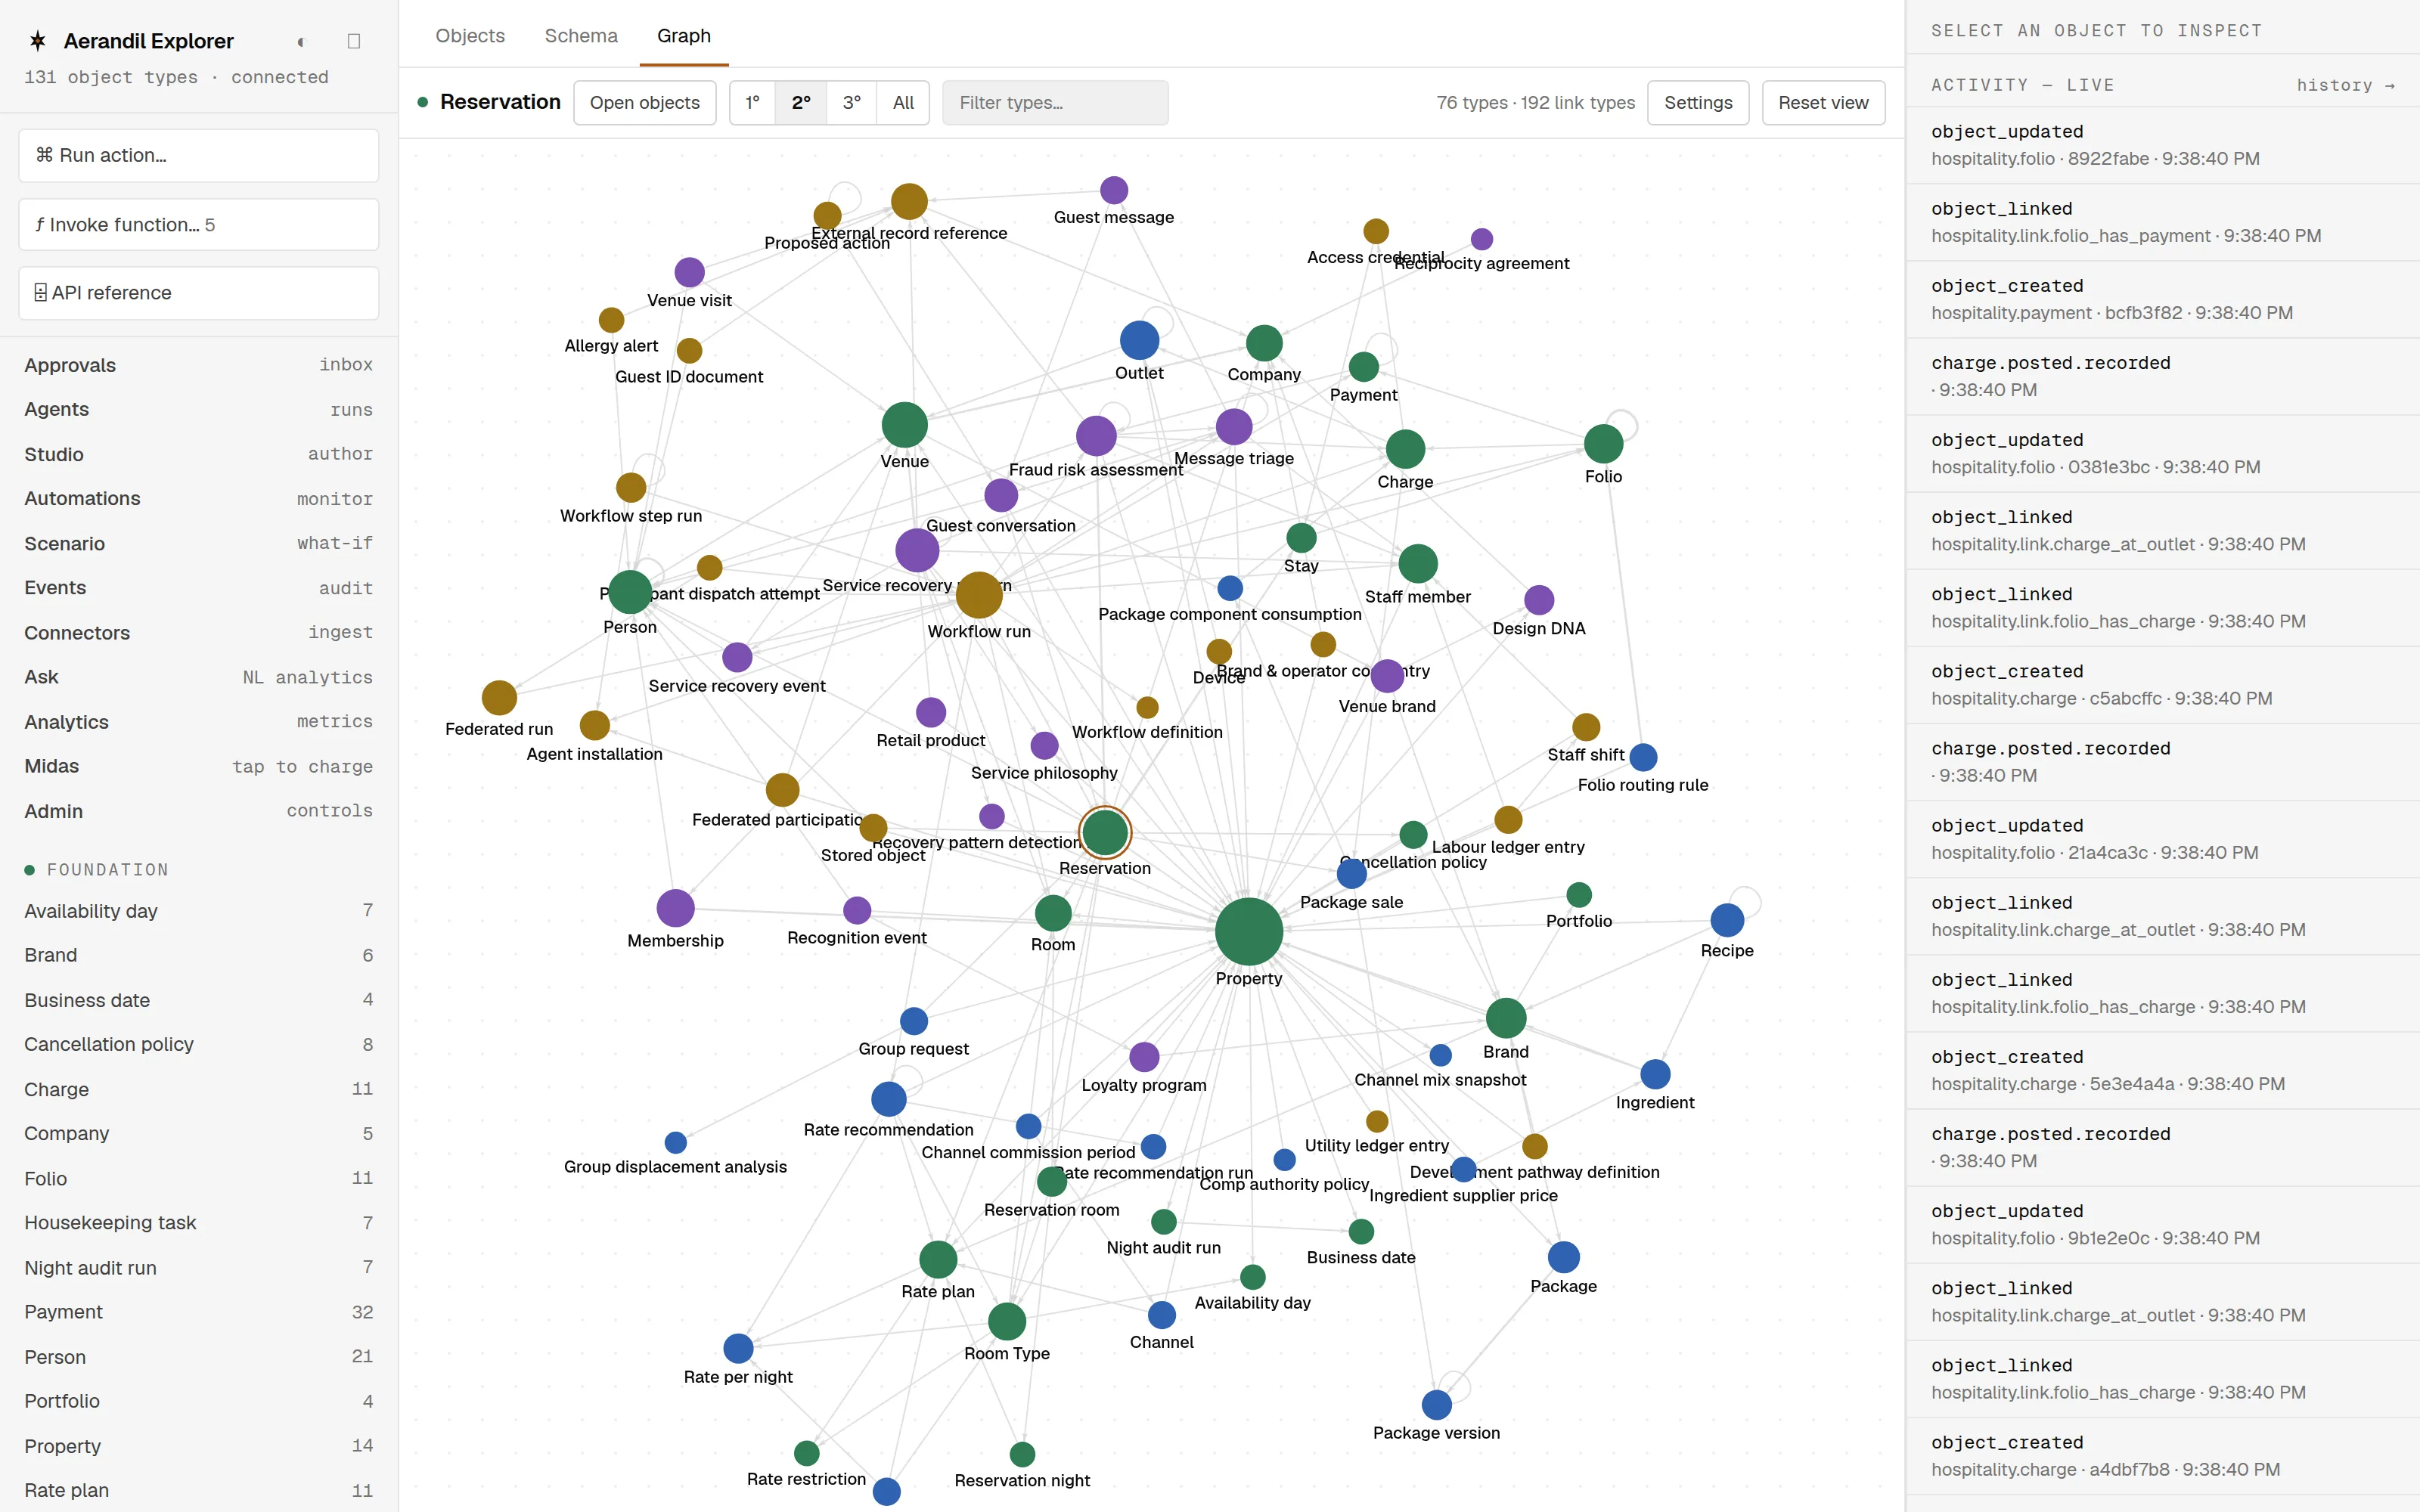
Task: Open Admin controls in sidebar
Action: tap(198, 811)
